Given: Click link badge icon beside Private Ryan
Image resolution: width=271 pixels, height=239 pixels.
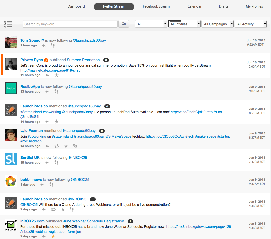Looking at the screenshot, I should pos(46,60).
